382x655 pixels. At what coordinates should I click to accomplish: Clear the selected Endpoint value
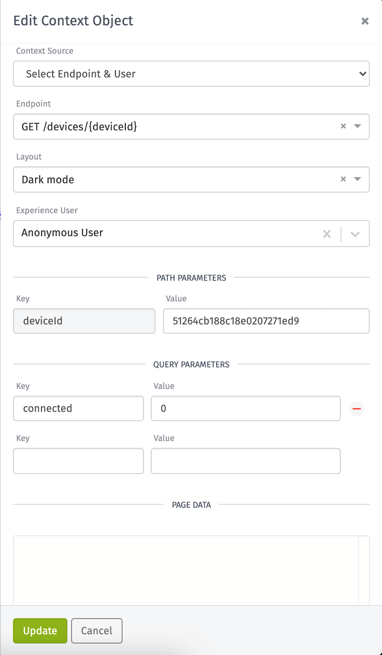pyautogui.click(x=343, y=126)
